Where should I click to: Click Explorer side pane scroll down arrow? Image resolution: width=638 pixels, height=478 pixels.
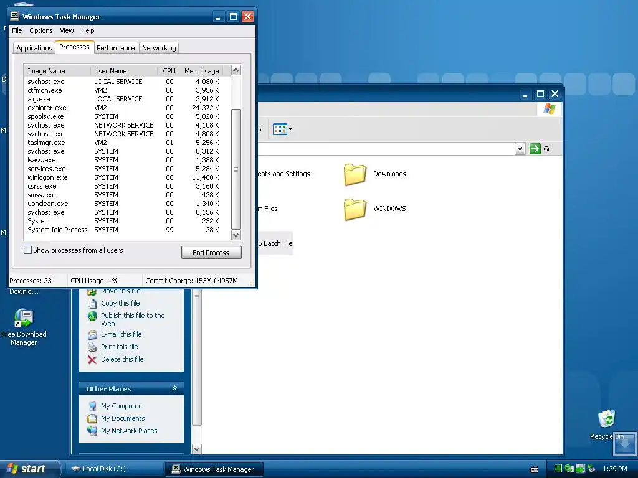[x=196, y=449]
